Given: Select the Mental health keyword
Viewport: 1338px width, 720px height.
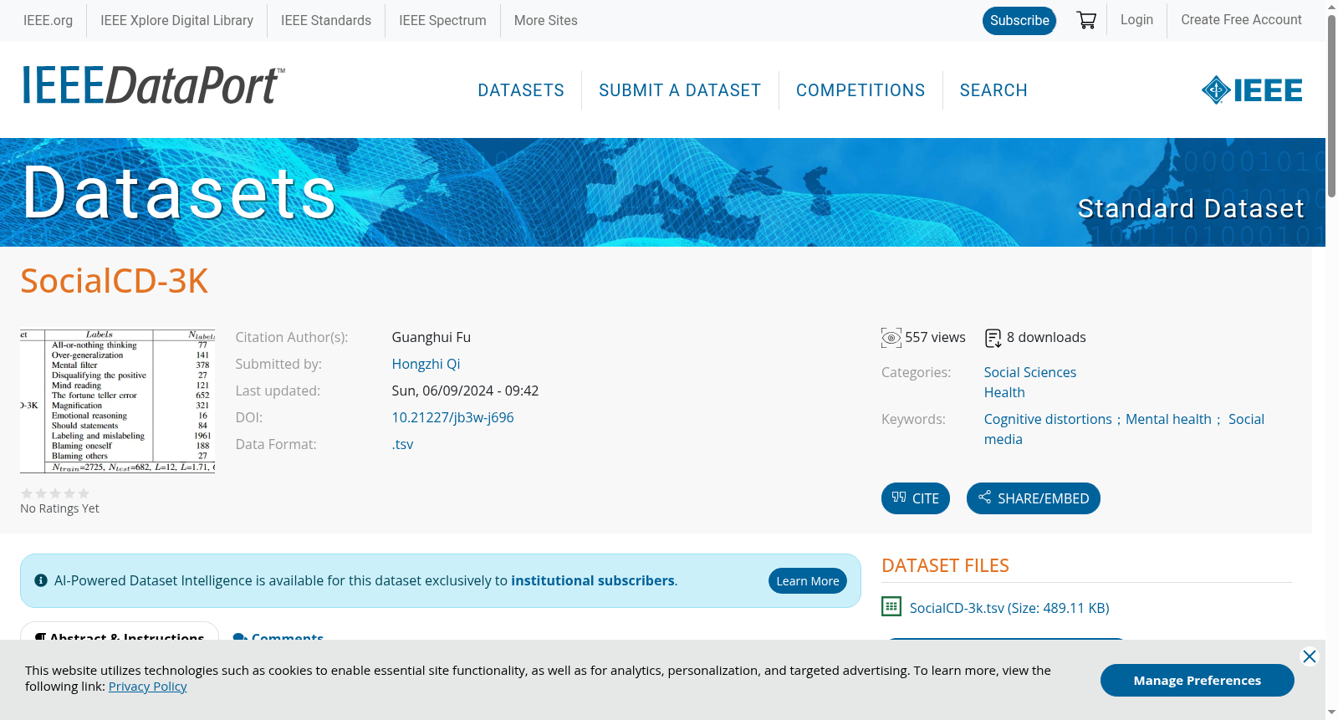Looking at the screenshot, I should [1168, 419].
